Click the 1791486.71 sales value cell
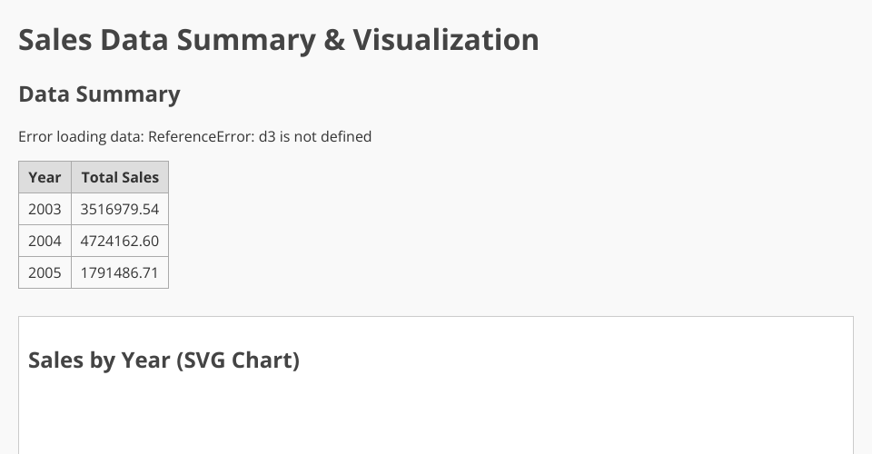This screenshot has height=454, width=872. coord(120,272)
